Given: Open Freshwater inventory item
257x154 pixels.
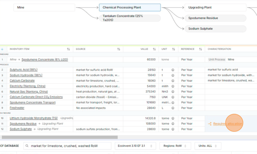Looking at the screenshot, I should tap(17, 108).
